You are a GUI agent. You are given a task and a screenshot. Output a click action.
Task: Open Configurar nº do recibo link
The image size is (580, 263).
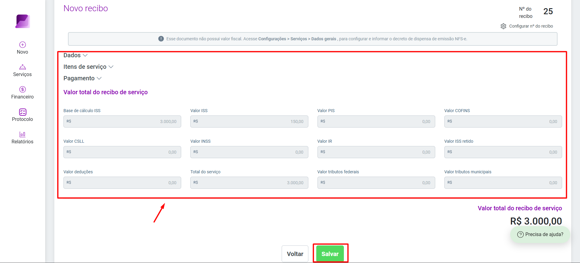pos(531,26)
